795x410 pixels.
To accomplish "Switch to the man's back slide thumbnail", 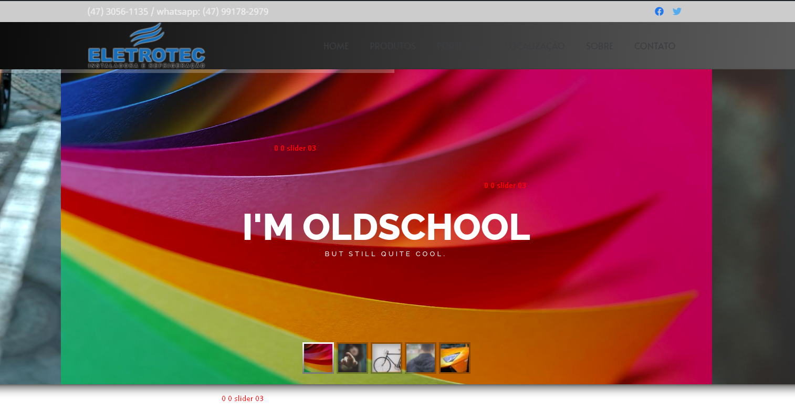I will click(x=421, y=358).
